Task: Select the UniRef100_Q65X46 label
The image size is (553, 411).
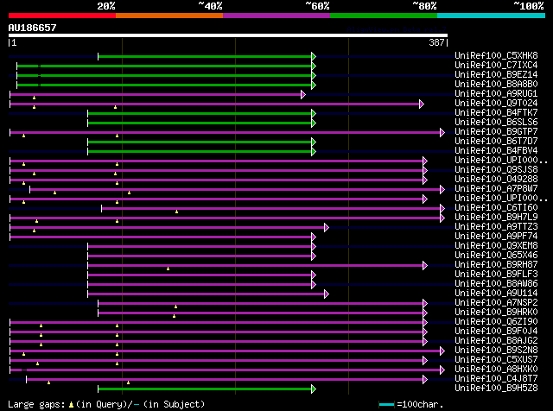Action: [496, 256]
